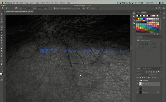This screenshot has width=166, height=102.
Task: Open the Actions panel play icon
Action: [134, 16]
